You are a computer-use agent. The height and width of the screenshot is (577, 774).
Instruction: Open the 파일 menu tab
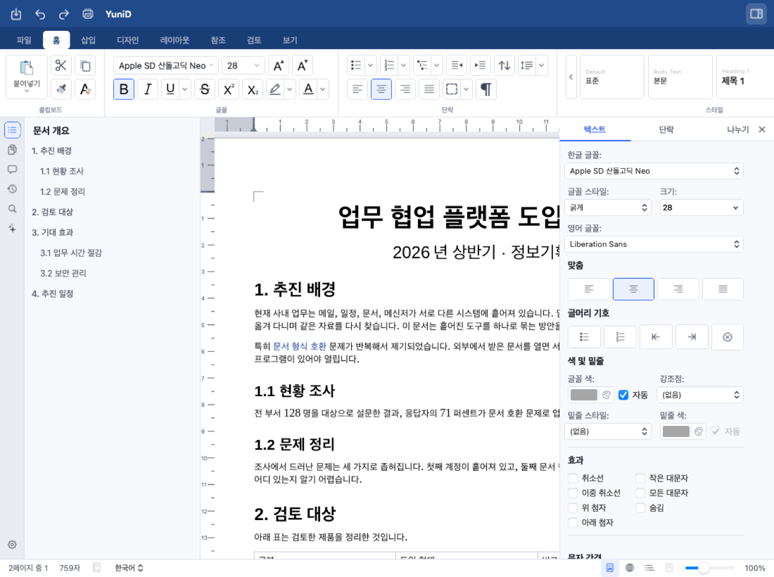(24, 40)
